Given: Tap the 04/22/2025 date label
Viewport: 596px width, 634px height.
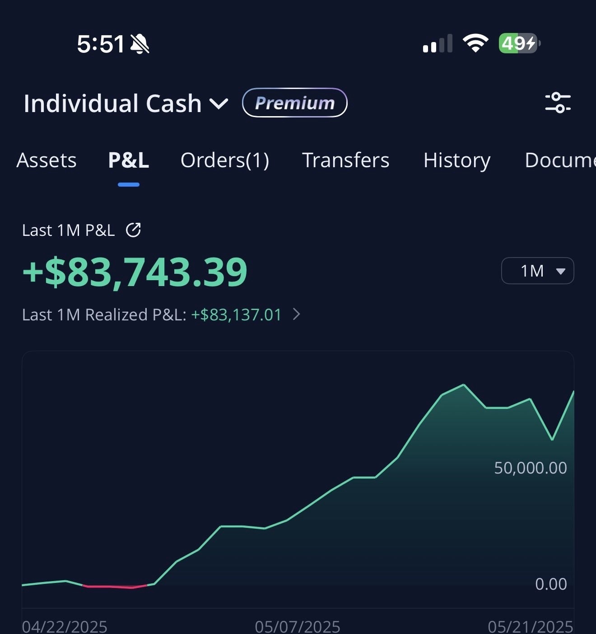Looking at the screenshot, I should pyautogui.click(x=66, y=626).
